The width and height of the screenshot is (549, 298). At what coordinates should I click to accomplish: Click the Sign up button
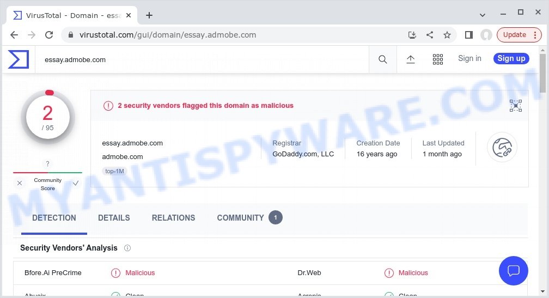pos(511,58)
